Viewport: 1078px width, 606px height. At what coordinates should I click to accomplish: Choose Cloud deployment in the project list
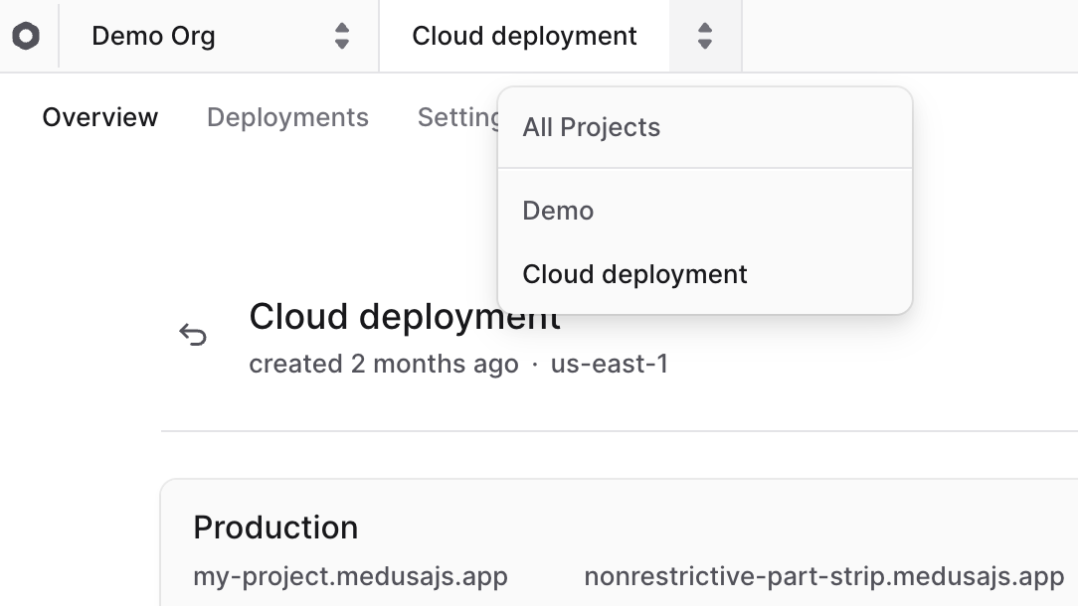(x=634, y=274)
